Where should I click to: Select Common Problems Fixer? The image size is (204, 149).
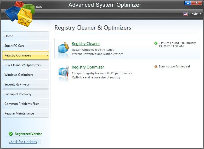[x=26, y=104]
